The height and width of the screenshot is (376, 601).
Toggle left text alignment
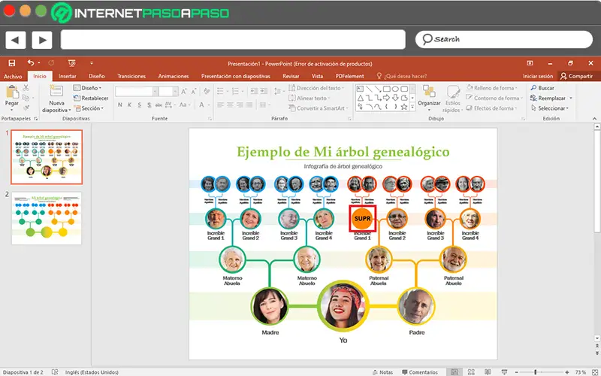point(220,105)
